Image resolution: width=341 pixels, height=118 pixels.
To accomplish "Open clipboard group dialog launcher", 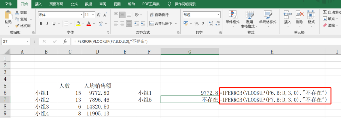I will coord(33,32).
